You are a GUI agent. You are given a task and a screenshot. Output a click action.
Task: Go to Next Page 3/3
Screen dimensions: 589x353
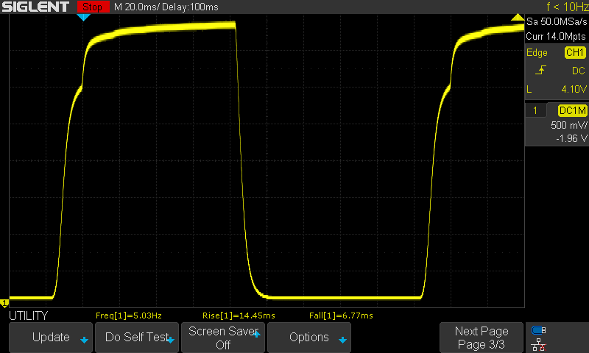(x=482, y=338)
